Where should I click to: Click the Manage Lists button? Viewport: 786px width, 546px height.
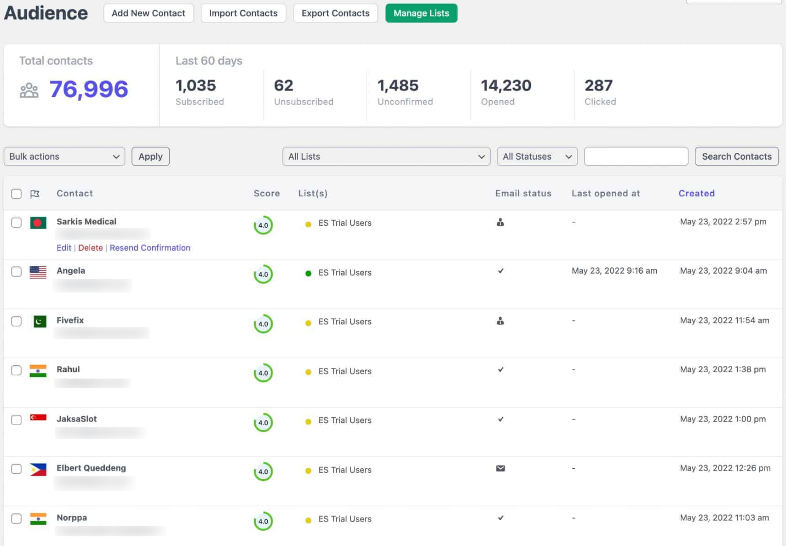421,13
